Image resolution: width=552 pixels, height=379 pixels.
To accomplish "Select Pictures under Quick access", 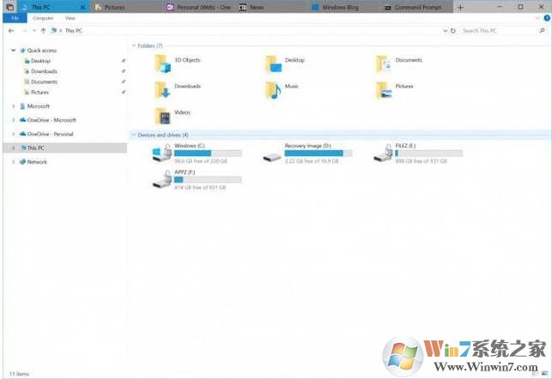I will click(x=36, y=92).
